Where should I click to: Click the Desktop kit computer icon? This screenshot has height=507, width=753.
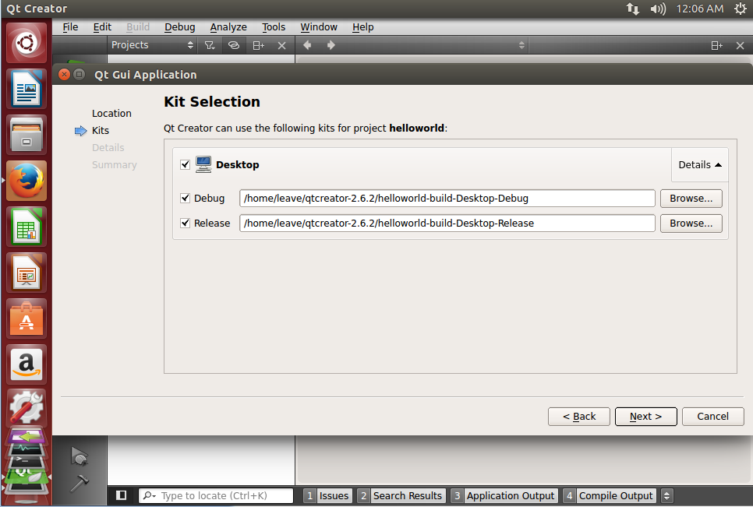pyautogui.click(x=203, y=164)
